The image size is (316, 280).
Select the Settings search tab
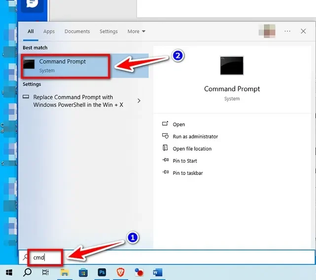(x=108, y=32)
